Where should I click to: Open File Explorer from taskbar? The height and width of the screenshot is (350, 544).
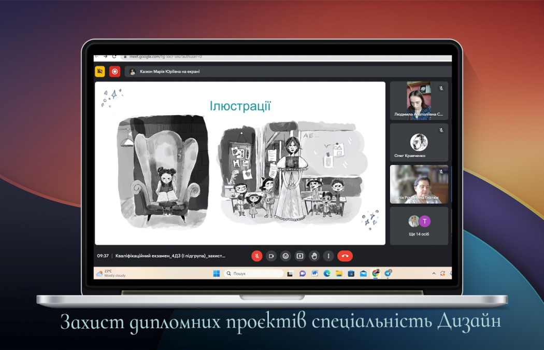(339, 274)
